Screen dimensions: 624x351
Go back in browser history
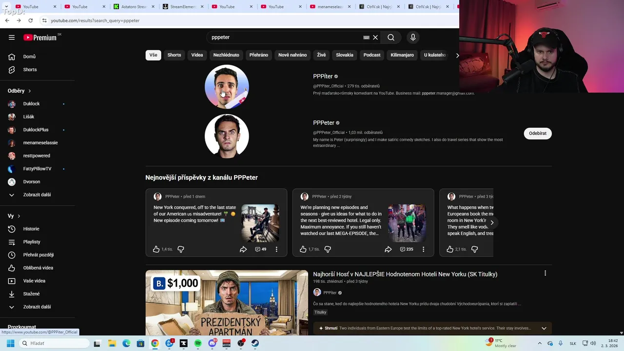pos(7,20)
